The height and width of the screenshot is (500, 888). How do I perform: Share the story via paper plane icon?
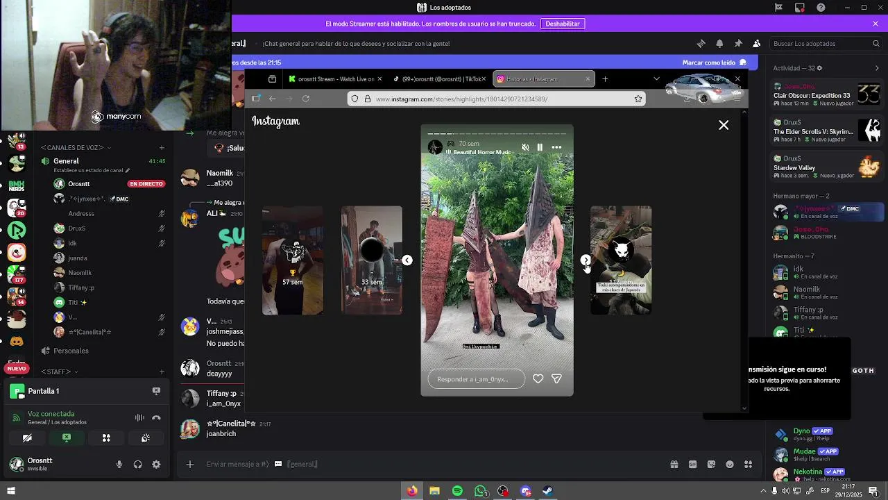[x=556, y=379]
